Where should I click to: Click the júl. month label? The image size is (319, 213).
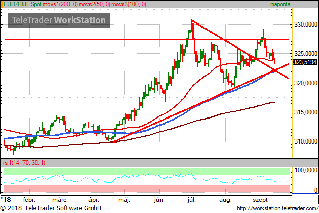(192, 200)
